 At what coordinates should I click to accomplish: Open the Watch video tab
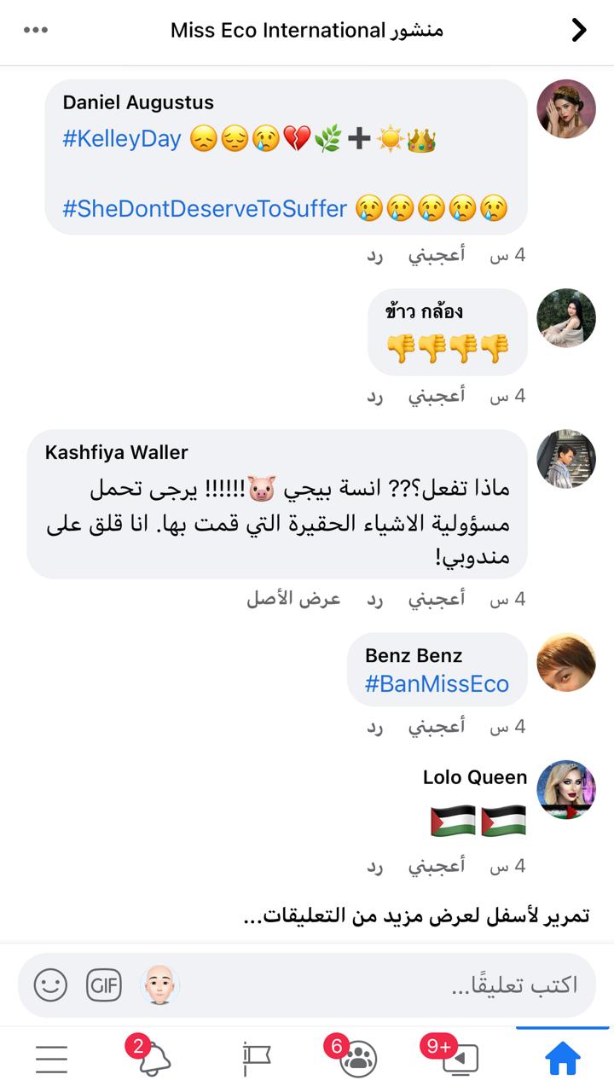[459, 1058]
